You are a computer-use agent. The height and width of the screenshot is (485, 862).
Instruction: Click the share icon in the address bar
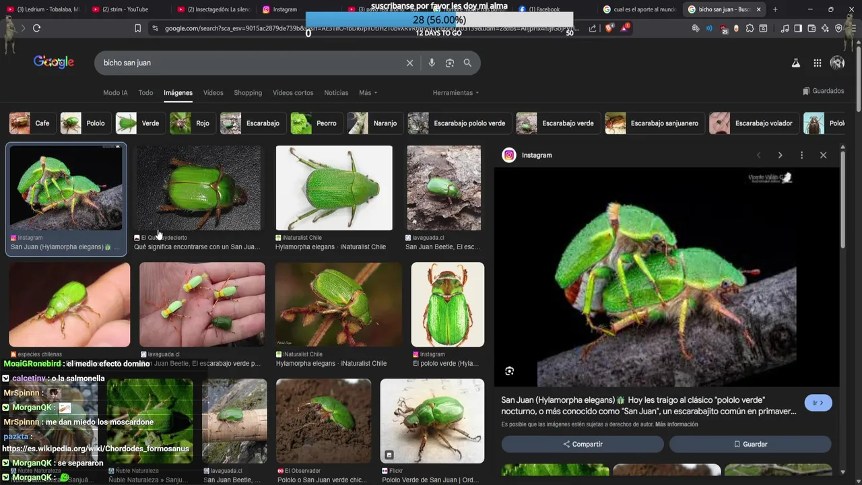click(593, 28)
